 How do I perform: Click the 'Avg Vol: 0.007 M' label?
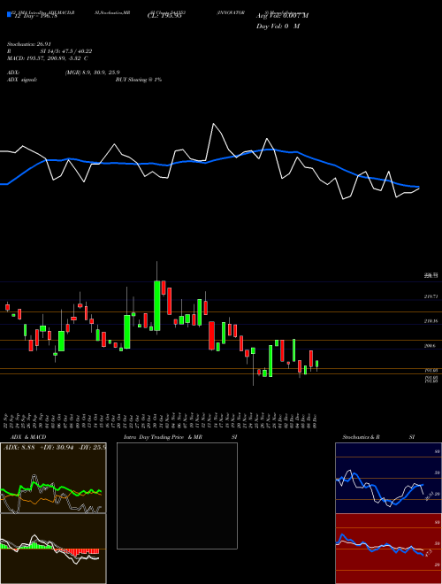(x=282, y=16)
